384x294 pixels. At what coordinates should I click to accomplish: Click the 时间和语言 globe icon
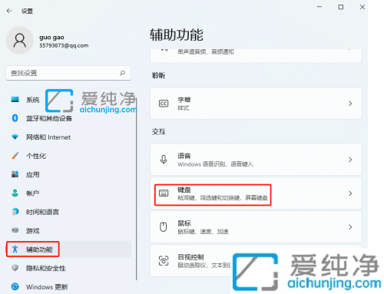(15, 212)
